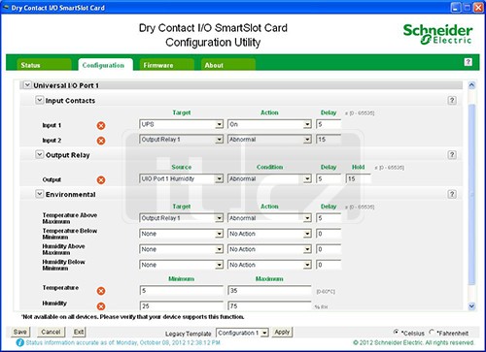Open Output Condition dropdown showing Abnormal
Viewport: 486px width, 352px height.
[269, 178]
